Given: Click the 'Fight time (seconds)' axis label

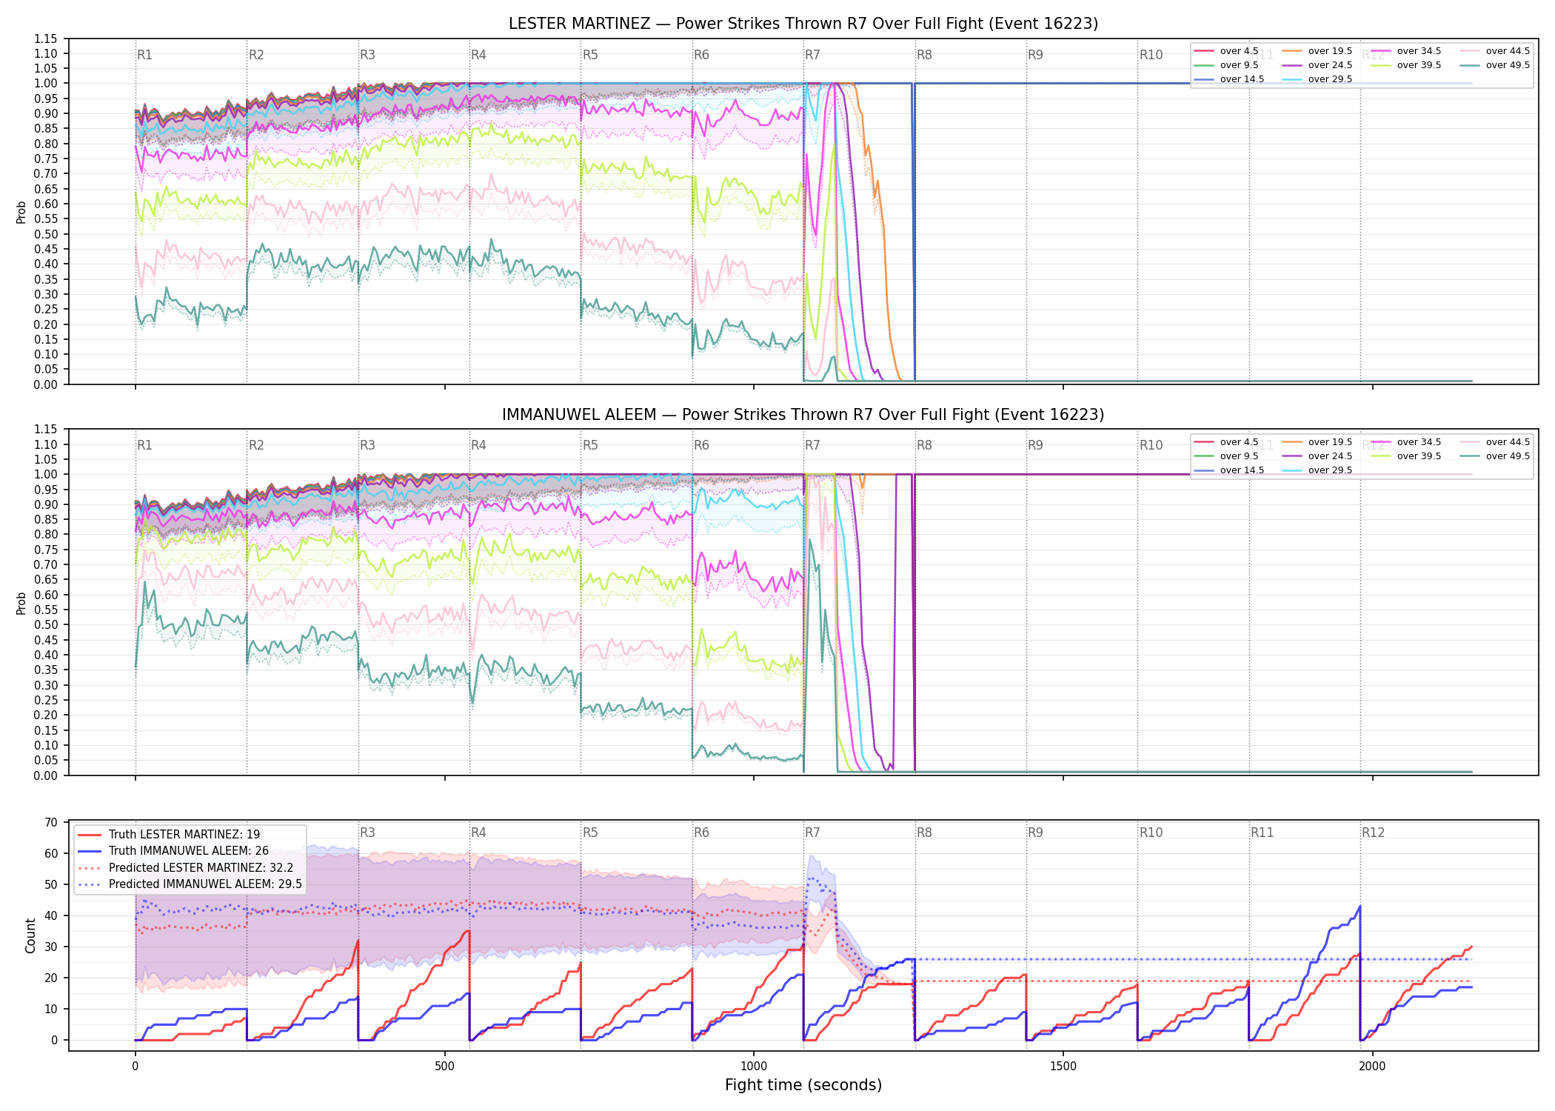Looking at the screenshot, I should coord(803,1085).
